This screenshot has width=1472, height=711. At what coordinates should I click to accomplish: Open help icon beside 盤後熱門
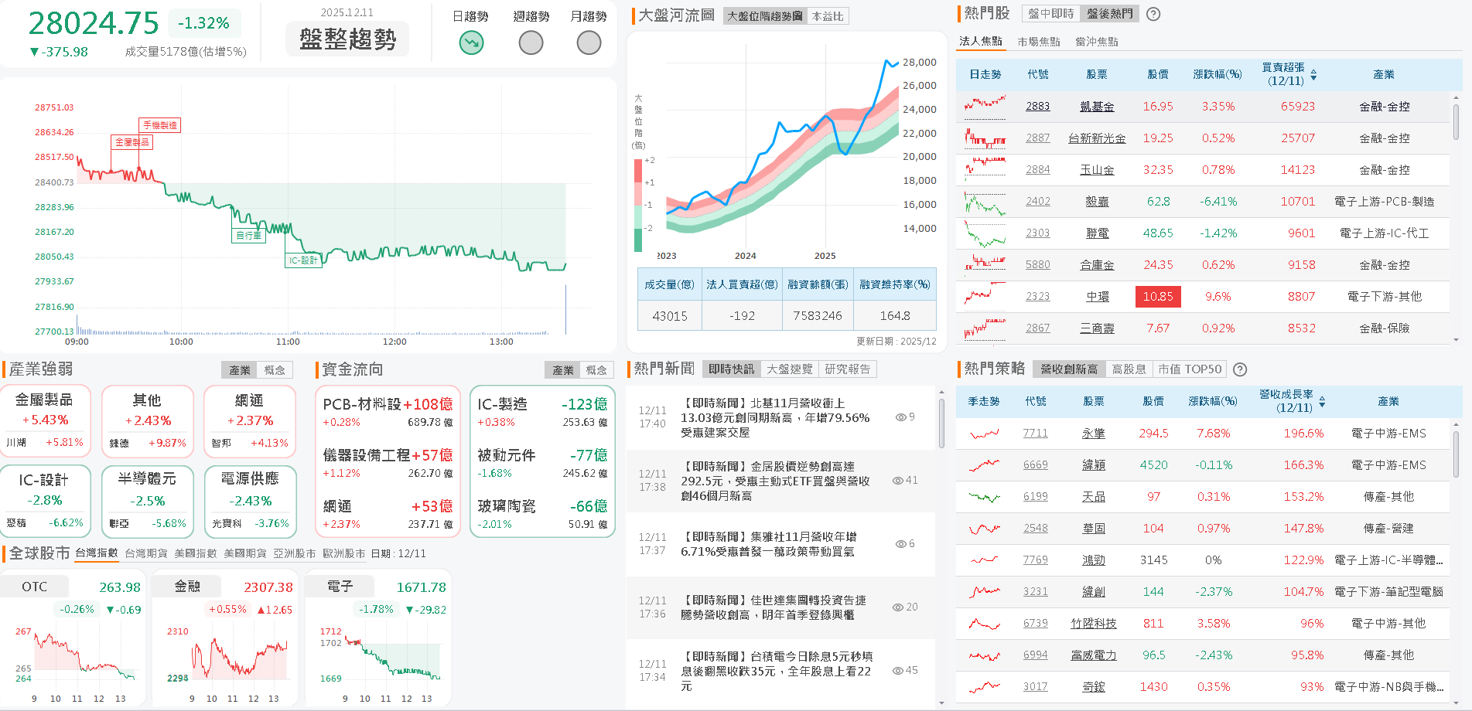tap(1153, 14)
